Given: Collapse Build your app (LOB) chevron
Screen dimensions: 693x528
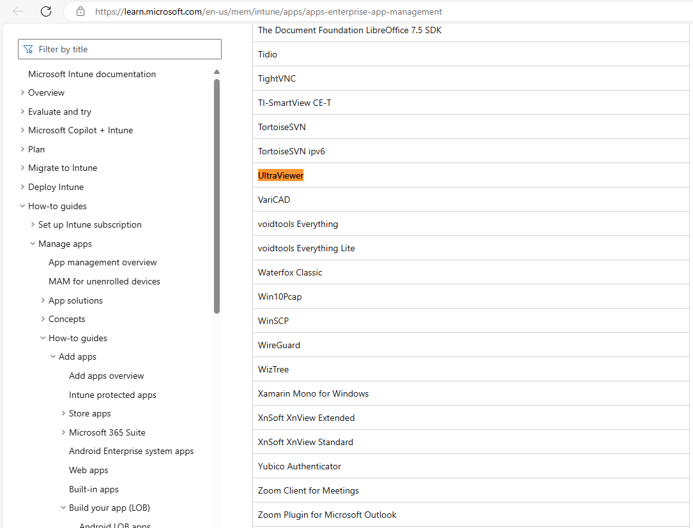Looking at the screenshot, I should 63,508.
